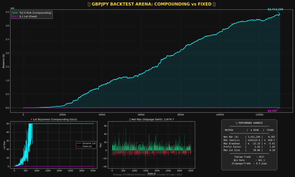295x177 pixels.
Task: Click the magenta dashed swatch for 0.1 Lot (Fixed)
Action: [15, 16]
